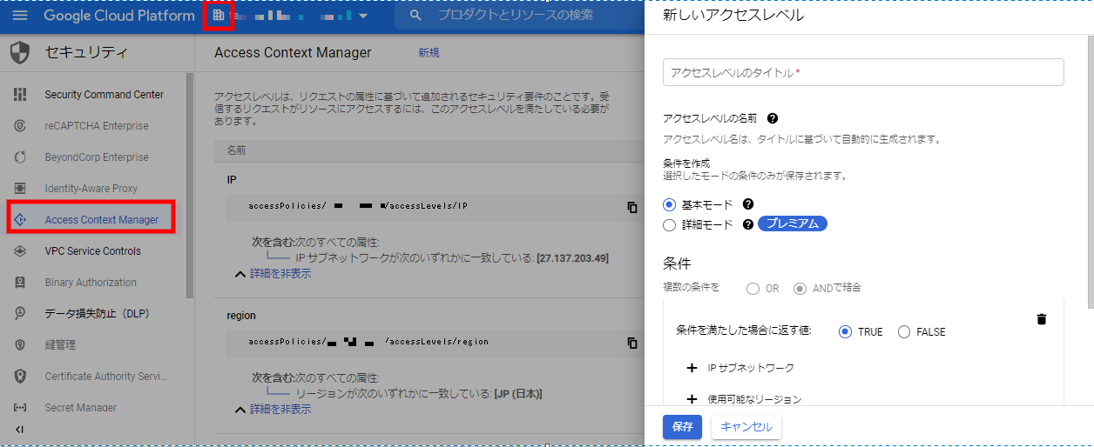Click the new access level panel scrollbar
The height and width of the screenshot is (447, 1094).
pos(1089,170)
